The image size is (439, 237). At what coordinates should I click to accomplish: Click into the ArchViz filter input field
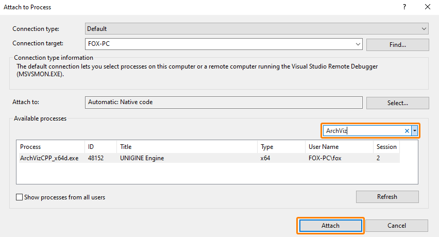coord(362,131)
